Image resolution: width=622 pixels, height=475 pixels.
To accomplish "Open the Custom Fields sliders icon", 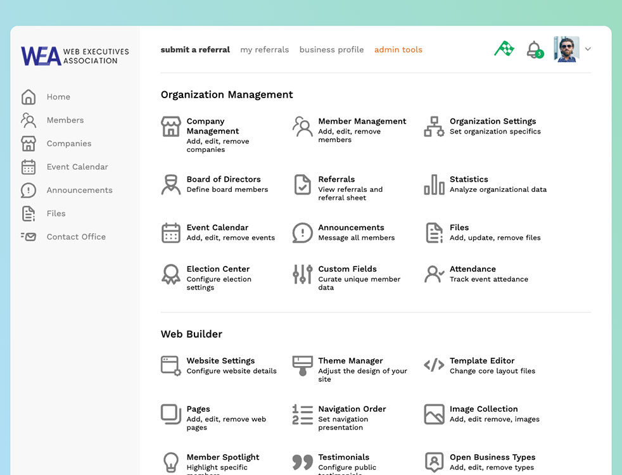I will 303,274.
